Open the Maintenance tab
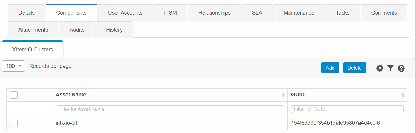 pyautogui.click(x=299, y=13)
